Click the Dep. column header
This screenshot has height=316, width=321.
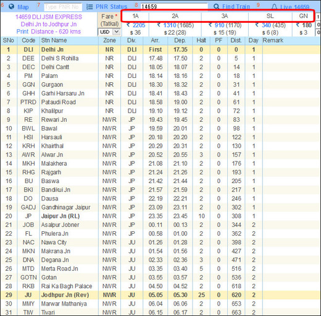click(x=180, y=40)
